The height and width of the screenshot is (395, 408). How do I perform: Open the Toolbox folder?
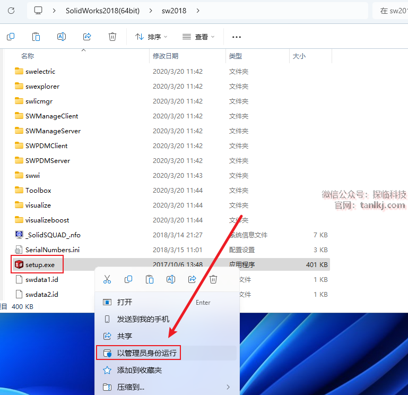(x=38, y=190)
